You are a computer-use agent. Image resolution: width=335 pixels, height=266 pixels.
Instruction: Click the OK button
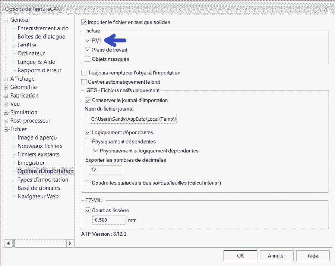240,256
